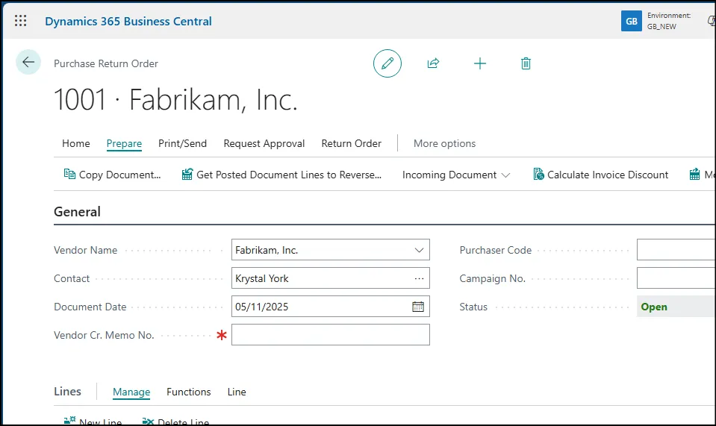Click Get Posted Document Lines icon
Screen dimensions: 716x426
187,175
